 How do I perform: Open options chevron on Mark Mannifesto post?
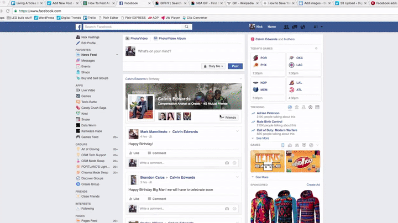coord(237,131)
